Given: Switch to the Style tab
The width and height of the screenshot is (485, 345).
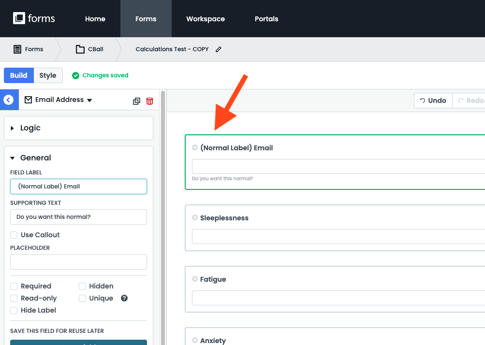Looking at the screenshot, I should (x=48, y=75).
